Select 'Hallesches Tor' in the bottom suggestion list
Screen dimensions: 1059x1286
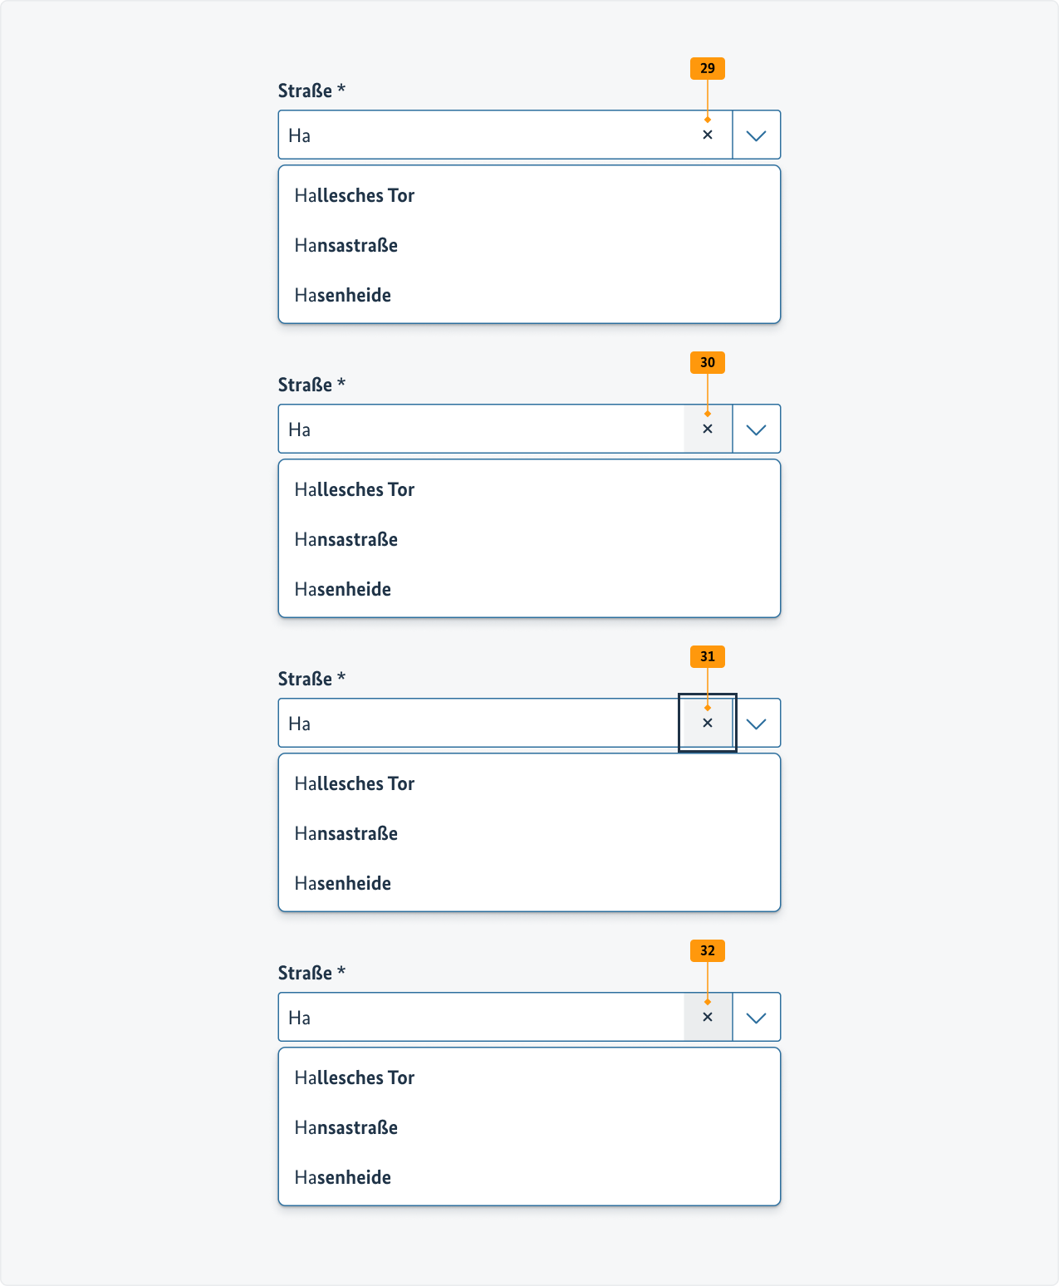click(355, 1077)
